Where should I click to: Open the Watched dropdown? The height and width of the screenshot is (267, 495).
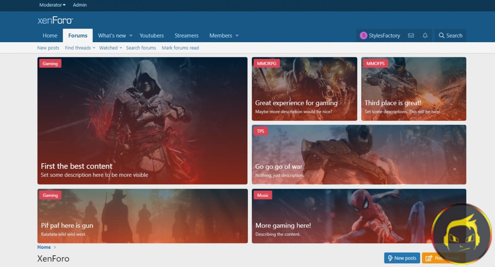pyautogui.click(x=111, y=48)
